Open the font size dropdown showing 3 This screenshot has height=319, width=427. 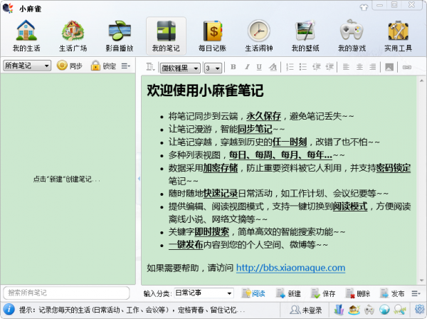(213, 68)
